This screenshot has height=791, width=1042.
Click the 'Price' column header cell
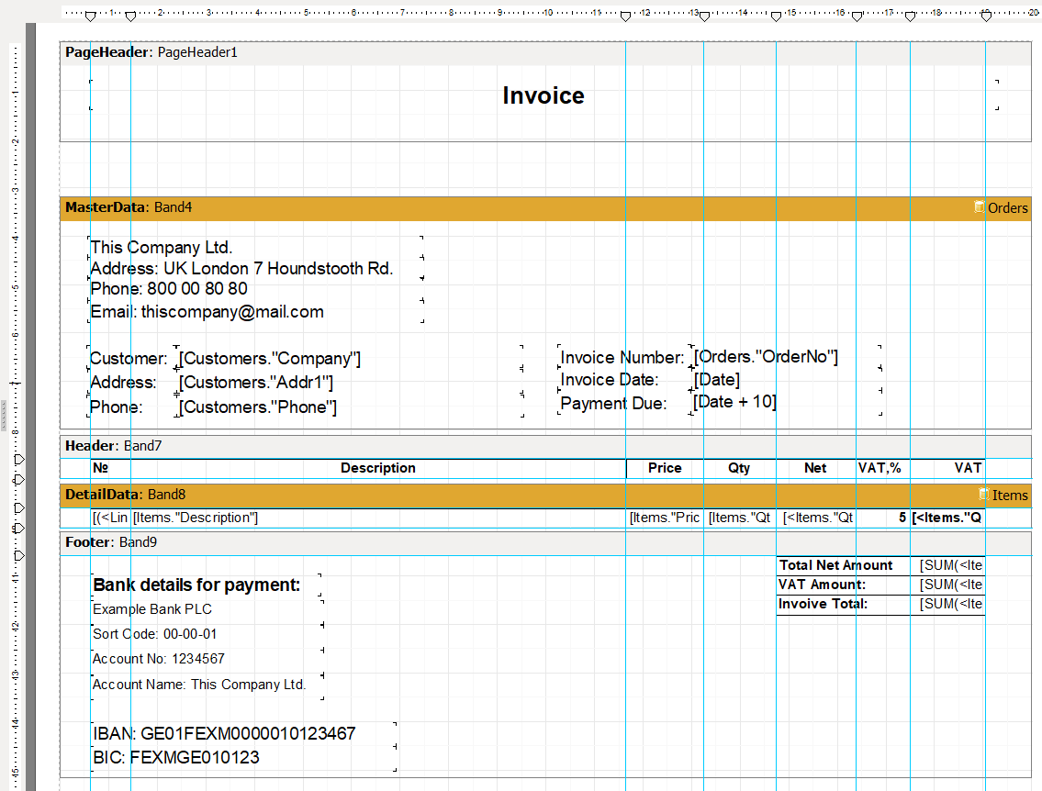coord(665,468)
